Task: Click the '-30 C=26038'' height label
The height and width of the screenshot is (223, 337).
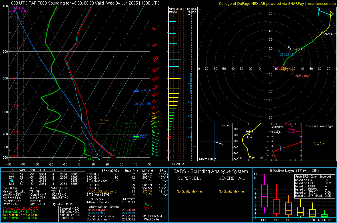Action: click(142, 90)
